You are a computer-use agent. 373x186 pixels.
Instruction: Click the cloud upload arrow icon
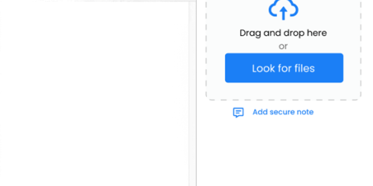[283, 10]
